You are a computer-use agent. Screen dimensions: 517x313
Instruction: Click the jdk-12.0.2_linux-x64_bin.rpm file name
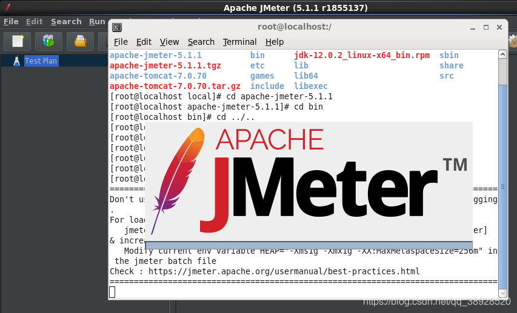point(362,55)
